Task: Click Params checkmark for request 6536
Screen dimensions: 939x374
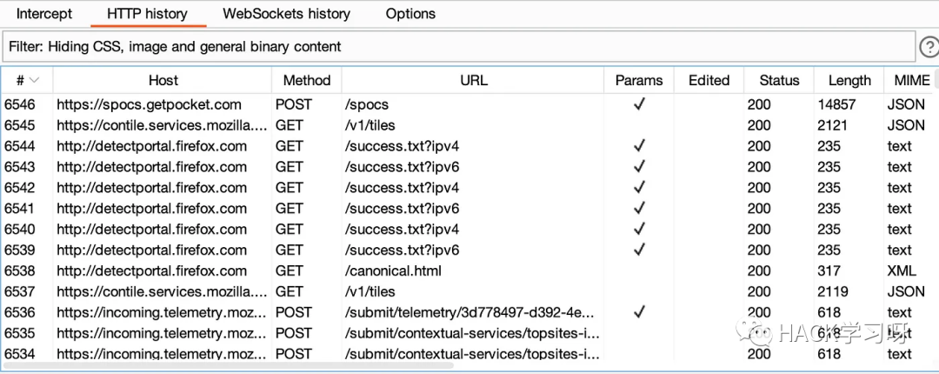Action: [x=639, y=312]
